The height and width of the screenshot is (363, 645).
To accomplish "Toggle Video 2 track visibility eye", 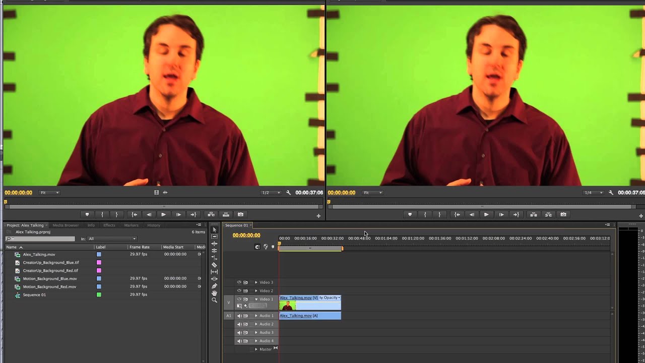I will tap(239, 291).
